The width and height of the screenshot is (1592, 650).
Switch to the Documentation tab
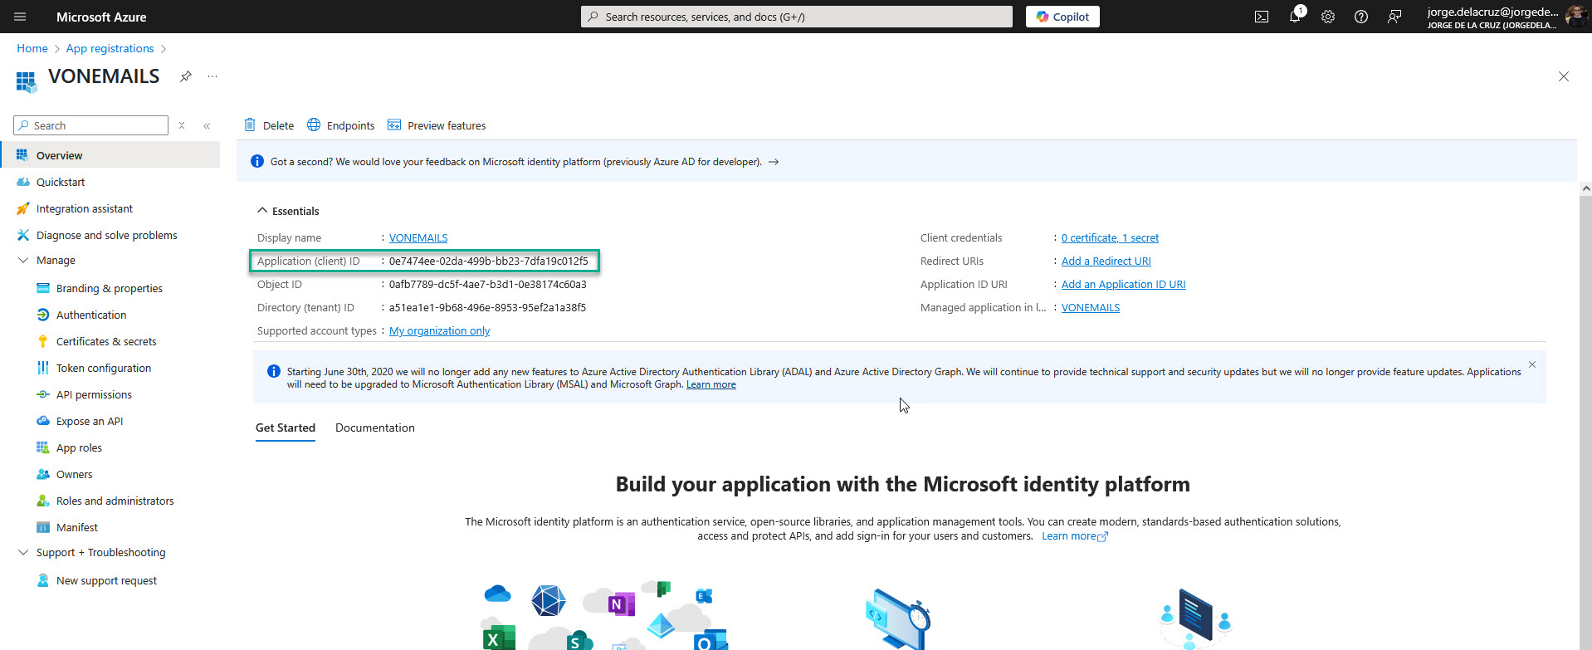pos(375,428)
